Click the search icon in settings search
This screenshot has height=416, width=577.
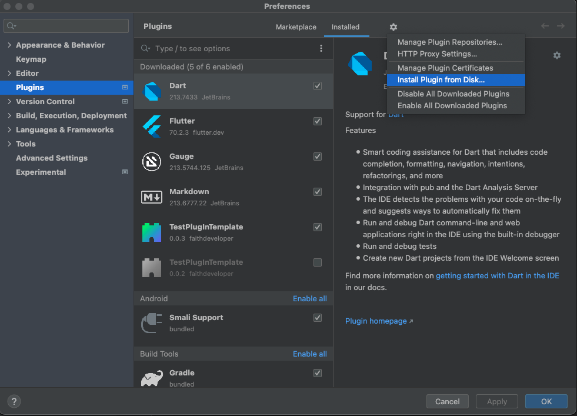(11, 26)
